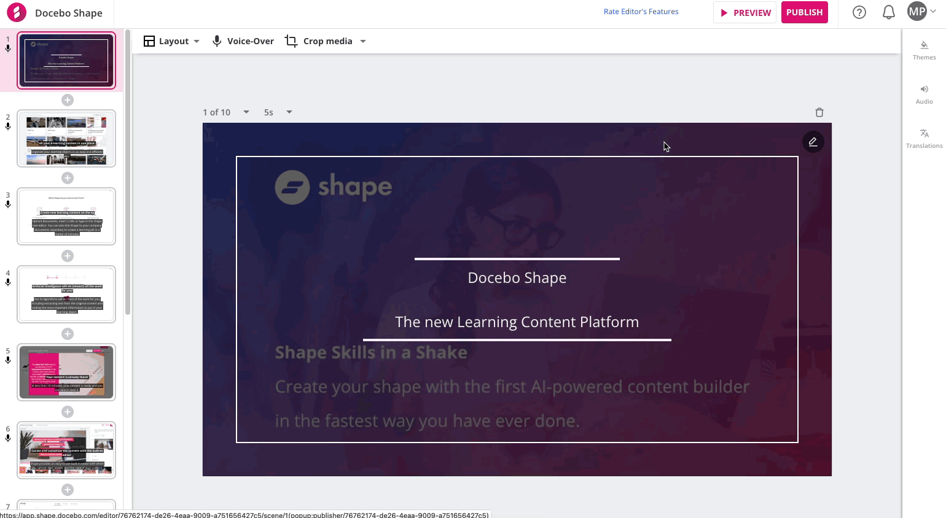
Task: Select slide 4 thumbnail
Action: click(66, 295)
